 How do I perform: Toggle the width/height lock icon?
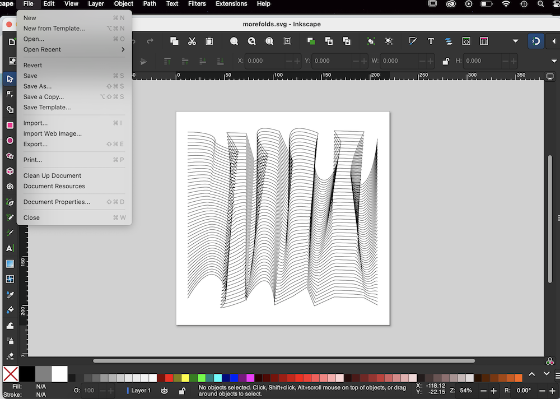446,61
